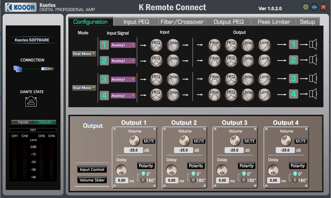Expand the top Dual Mono mode dropdown
Viewport: 331px width, 198px height.
click(x=84, y=54)
